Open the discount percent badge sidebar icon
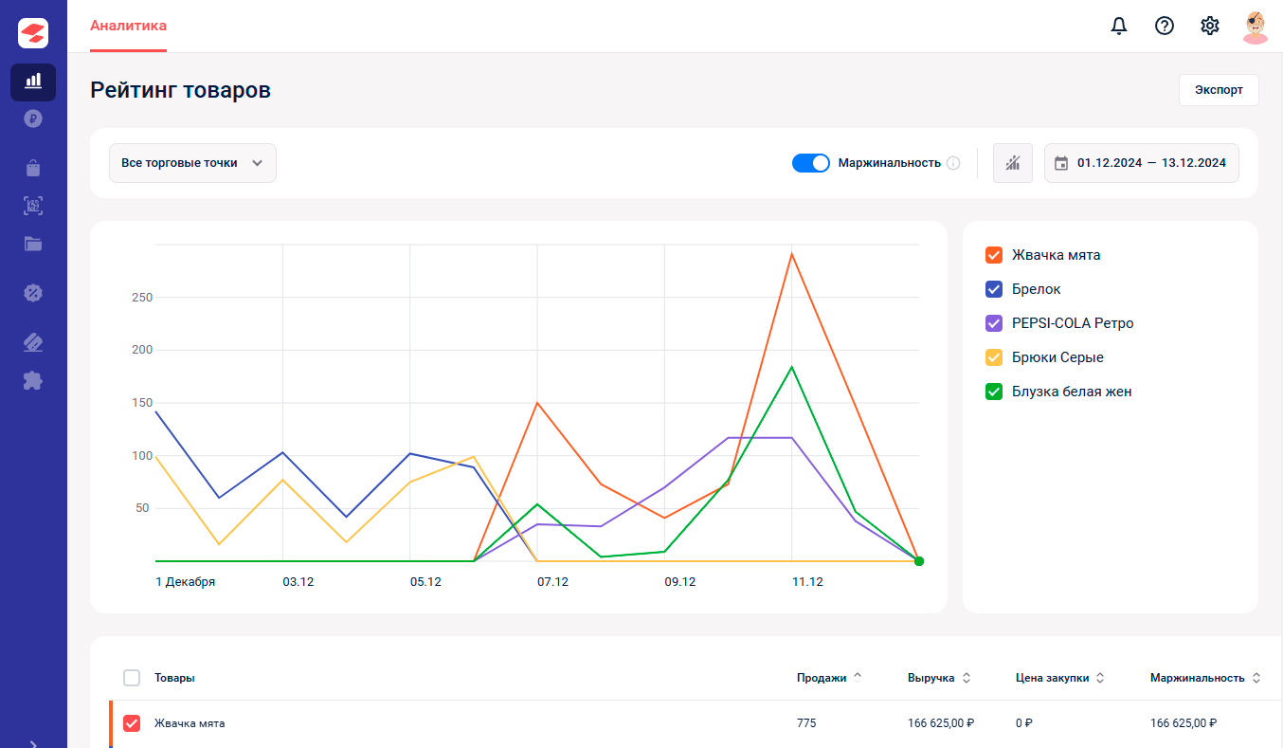This screenshot has height=748, width=1283. click(33, 293)
